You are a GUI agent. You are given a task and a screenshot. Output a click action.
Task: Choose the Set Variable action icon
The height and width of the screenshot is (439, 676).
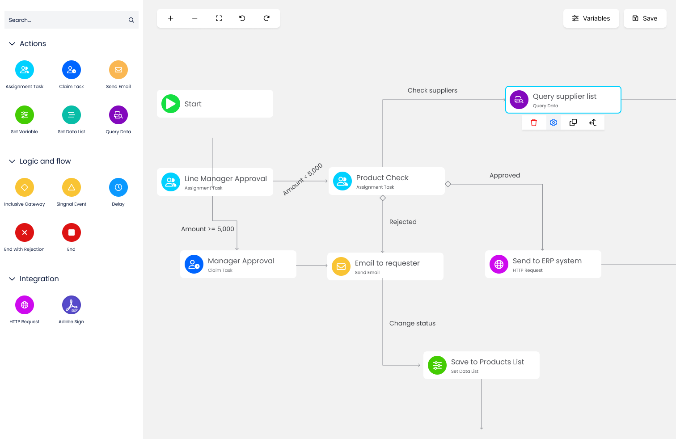pyautogui.click(x=25, y=115)
